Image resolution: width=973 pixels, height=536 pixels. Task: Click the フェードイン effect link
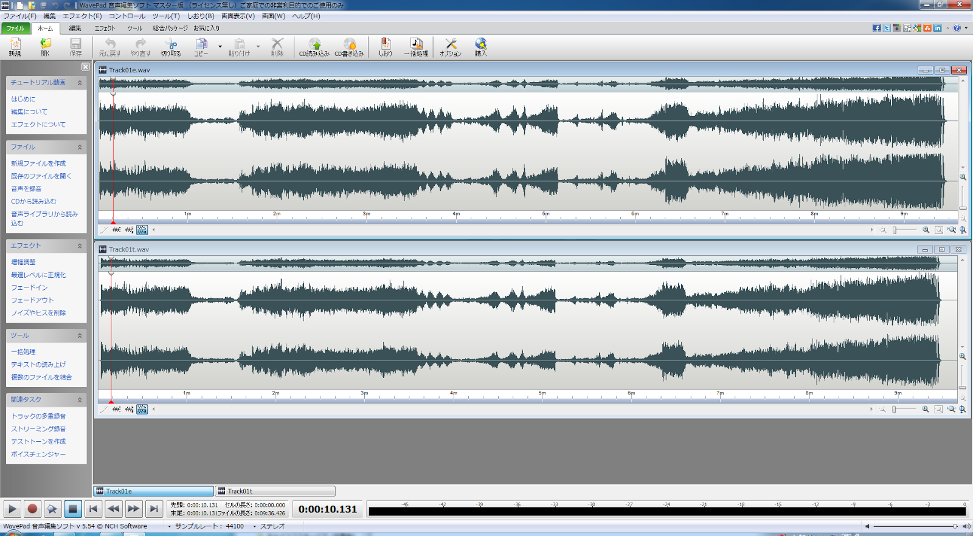[x=29, y=287]
